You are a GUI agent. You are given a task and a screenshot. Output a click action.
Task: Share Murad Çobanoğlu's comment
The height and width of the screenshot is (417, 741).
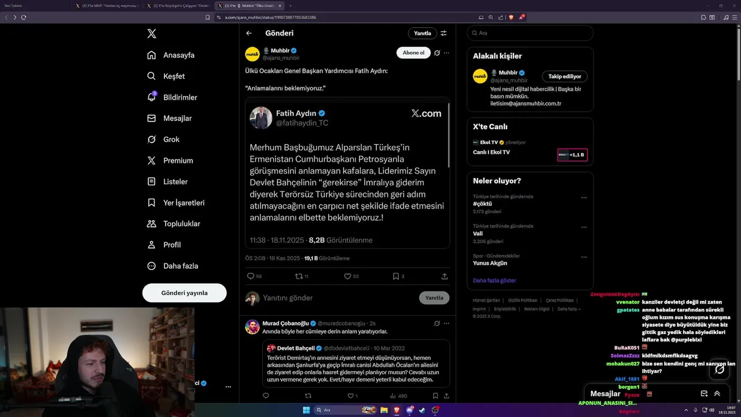[446, 396]
